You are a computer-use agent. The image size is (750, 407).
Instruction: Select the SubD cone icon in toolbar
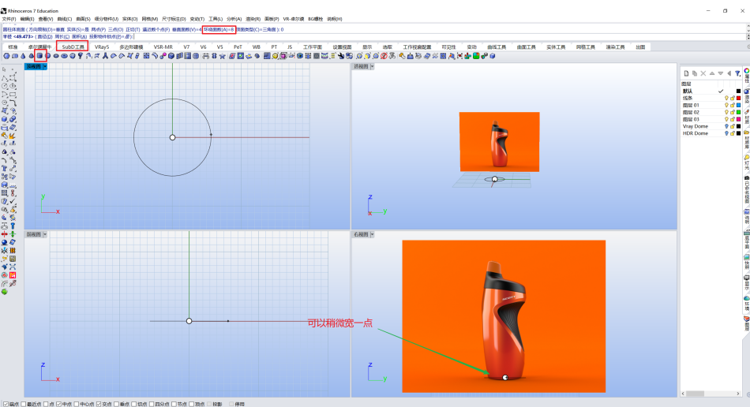pyautogui.click(x=23, y=56)
